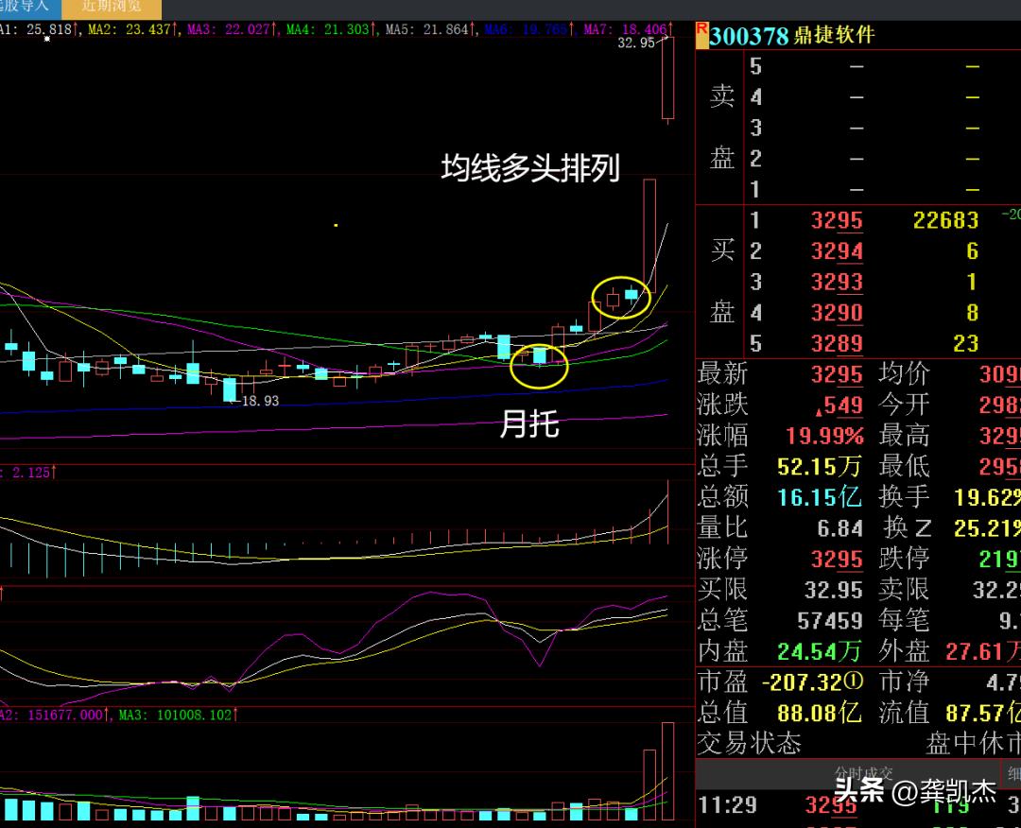Click the 18.93 low price marker
Screen dimensions: 1021x828
tap(261, 401)
